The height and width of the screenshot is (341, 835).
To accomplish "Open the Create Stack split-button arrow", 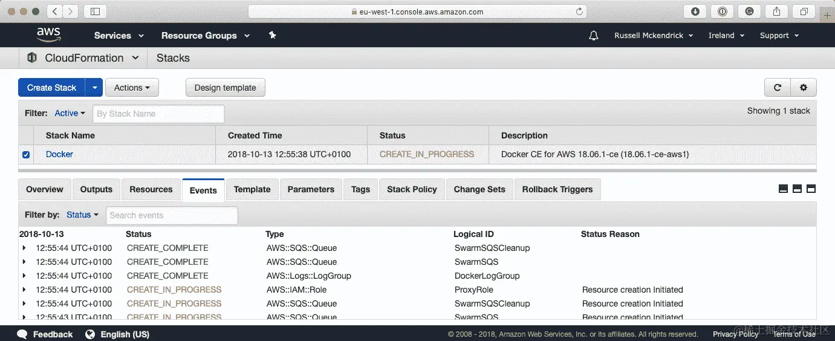I will coord(94,88).
